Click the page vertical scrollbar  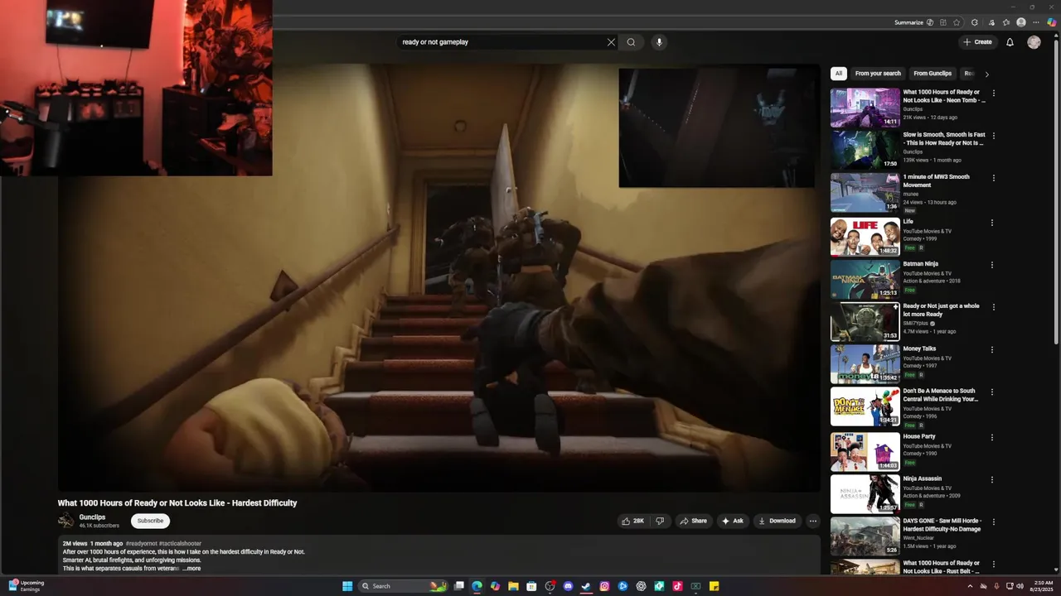1056,190
